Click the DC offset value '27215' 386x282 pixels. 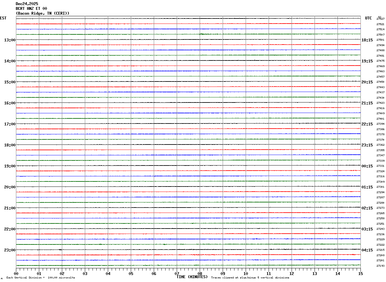tap(380, 250)
